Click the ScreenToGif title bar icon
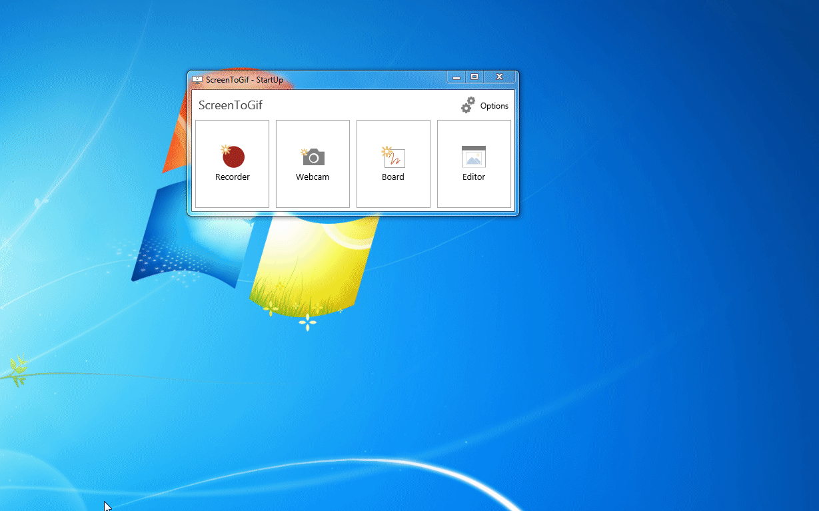Viewport: 819px width, 511px height. (x=197, y=79)
